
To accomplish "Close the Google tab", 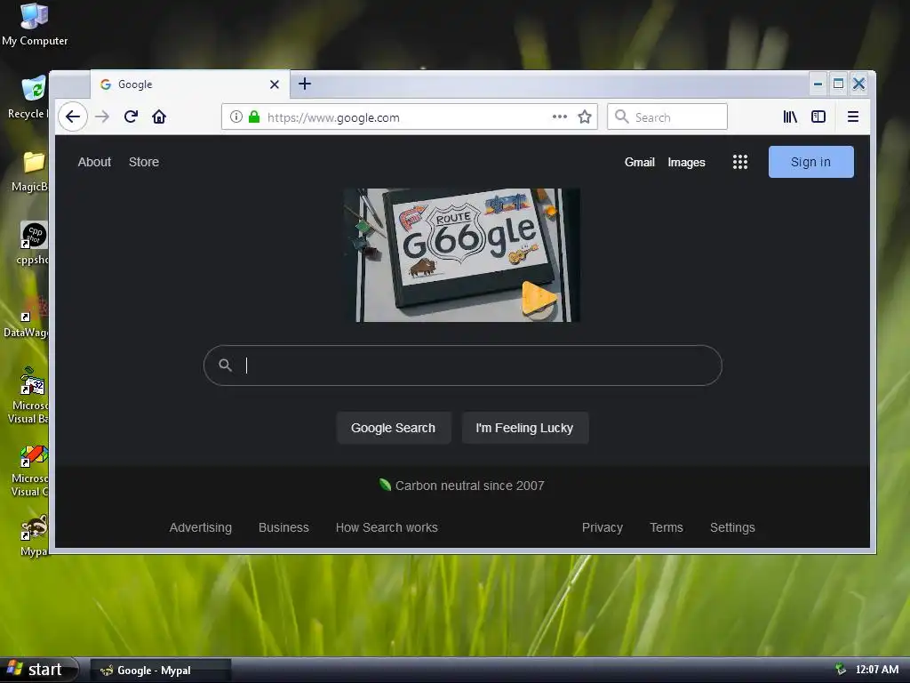I will click(x=275, y=84).
